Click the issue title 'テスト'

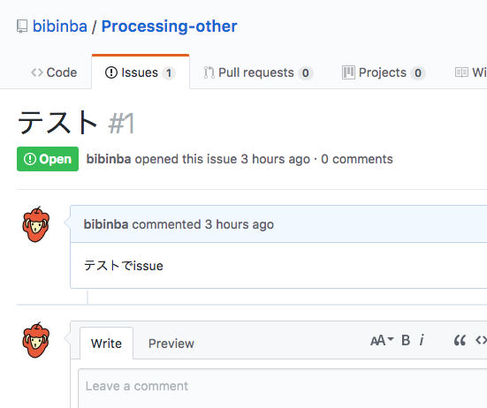[x=57, y=123]
